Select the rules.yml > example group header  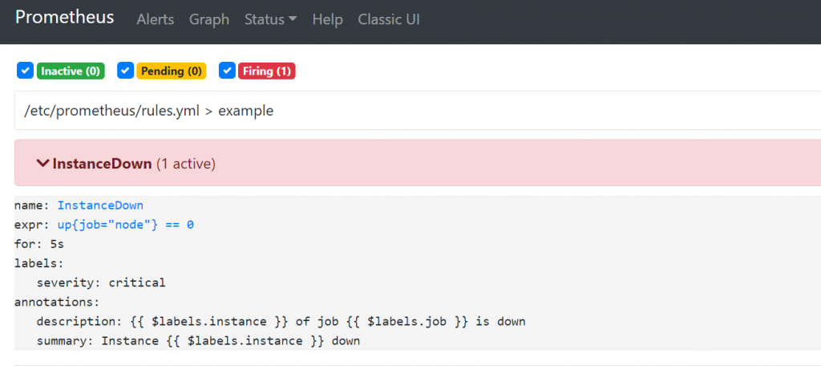click(x=149, y=111)
